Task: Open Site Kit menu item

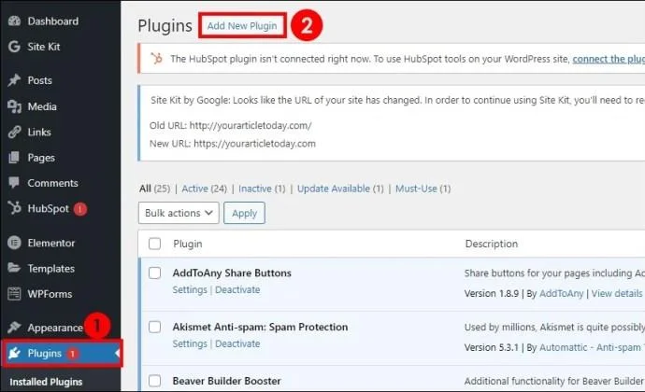Action: pyautogui.click(x=44, y=47)
